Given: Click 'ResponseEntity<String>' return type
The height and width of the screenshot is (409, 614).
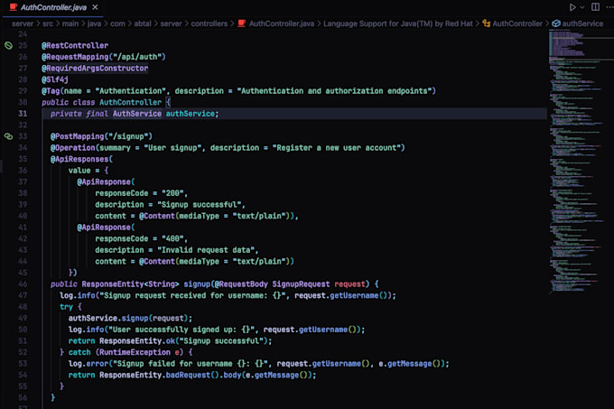Looking at the screenshot, I should coord(130,284).
